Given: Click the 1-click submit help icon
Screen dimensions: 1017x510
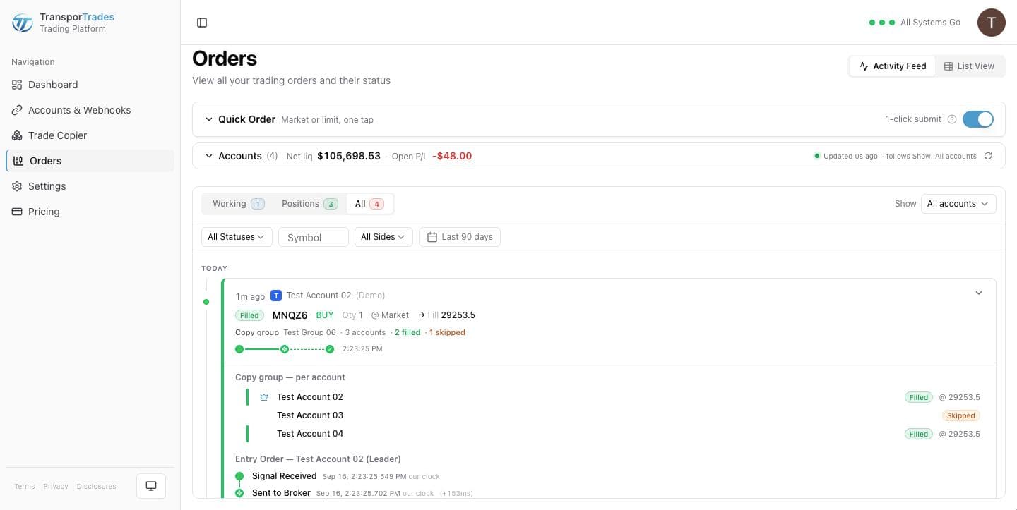Looking at the screenshot, I should click(x=951, y=119).
